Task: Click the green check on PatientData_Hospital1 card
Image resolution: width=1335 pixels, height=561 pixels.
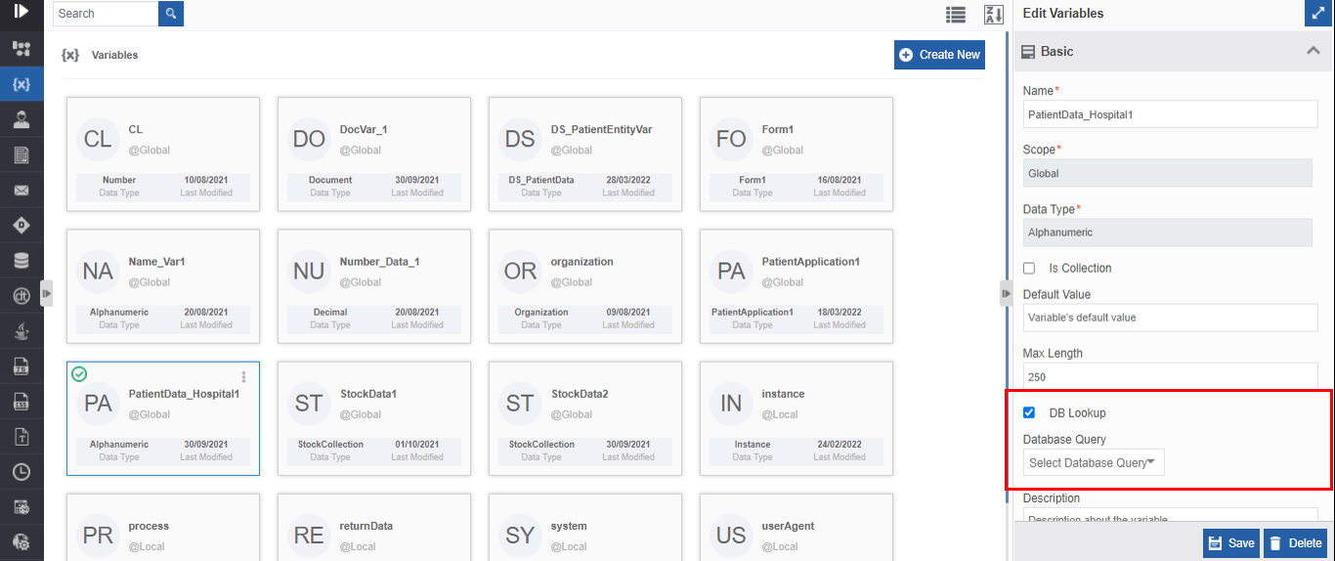Action: pos(79,374)
